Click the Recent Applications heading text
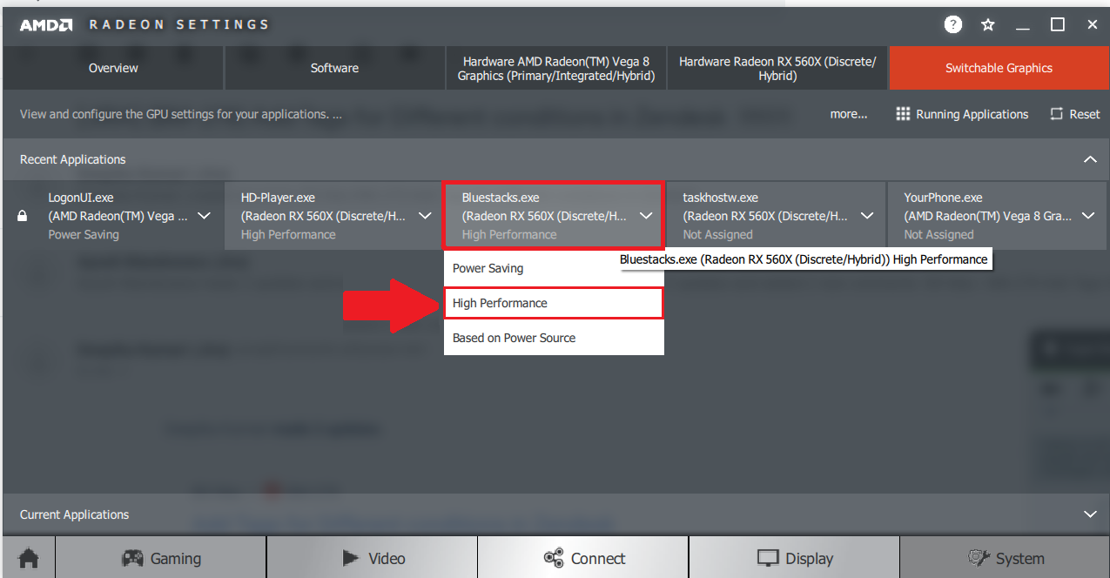The width and height of the screenshot is (1110, 578). point(72,159)
